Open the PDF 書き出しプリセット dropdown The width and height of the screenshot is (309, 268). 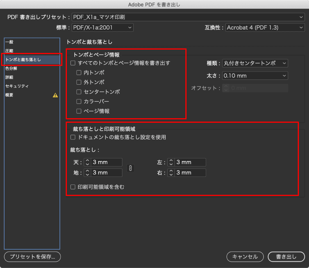click(188, 17)
